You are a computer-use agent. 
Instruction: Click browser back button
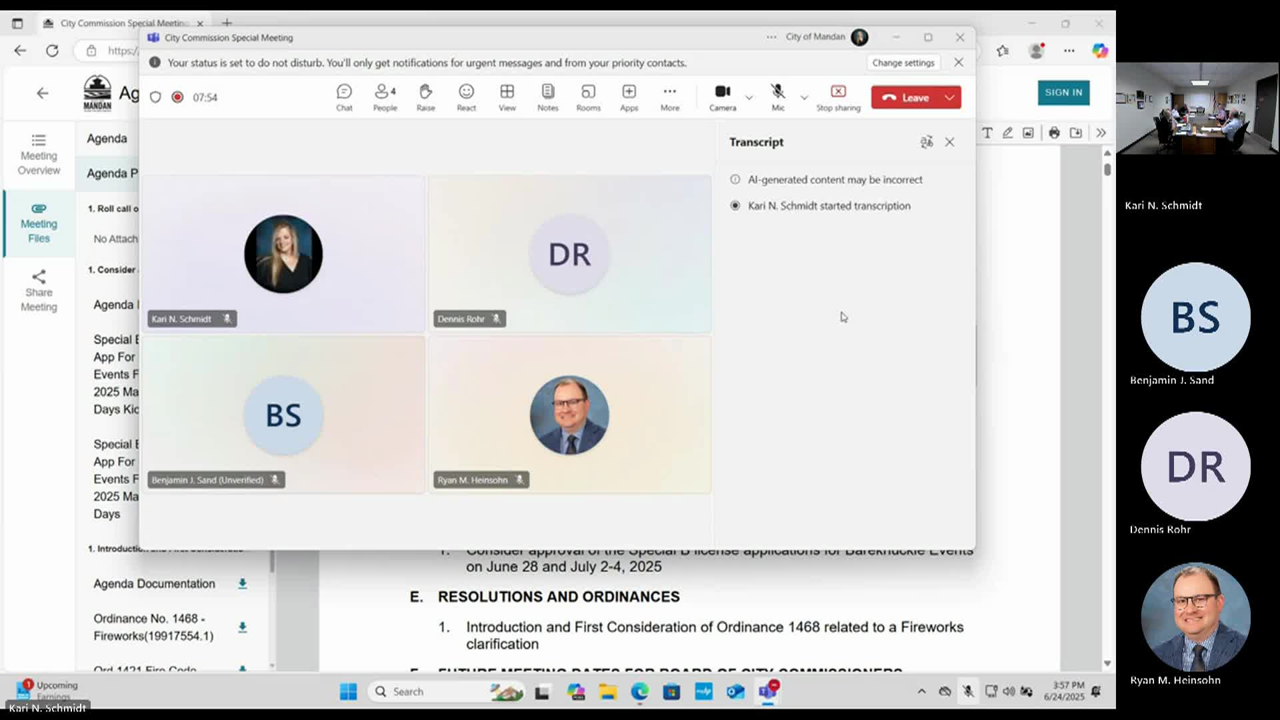(20, 51)
